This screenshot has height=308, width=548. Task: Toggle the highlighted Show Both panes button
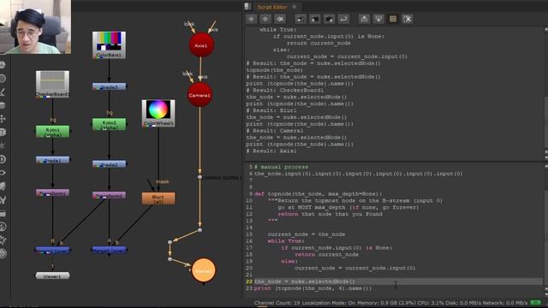coord(393,19)
